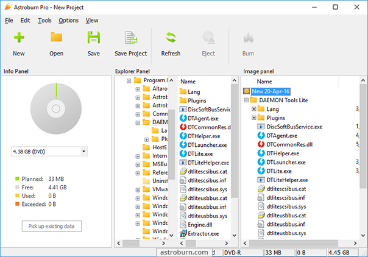The width and height of the screenshot is (368, 257).
Task: Open the 4.38 GB (DVD) size dropdown
Action: [x=83, y=152]
